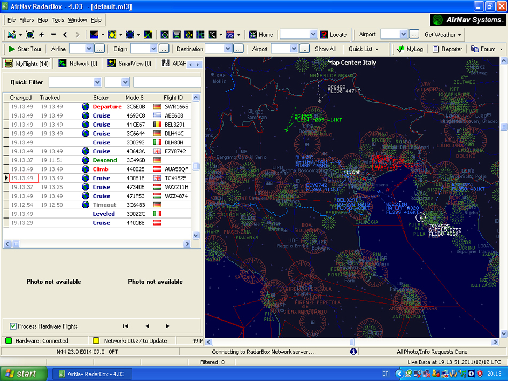This screenshot has height=381, width=508.
Task: Click the interstate 95 roads icon
Action: 230,35
